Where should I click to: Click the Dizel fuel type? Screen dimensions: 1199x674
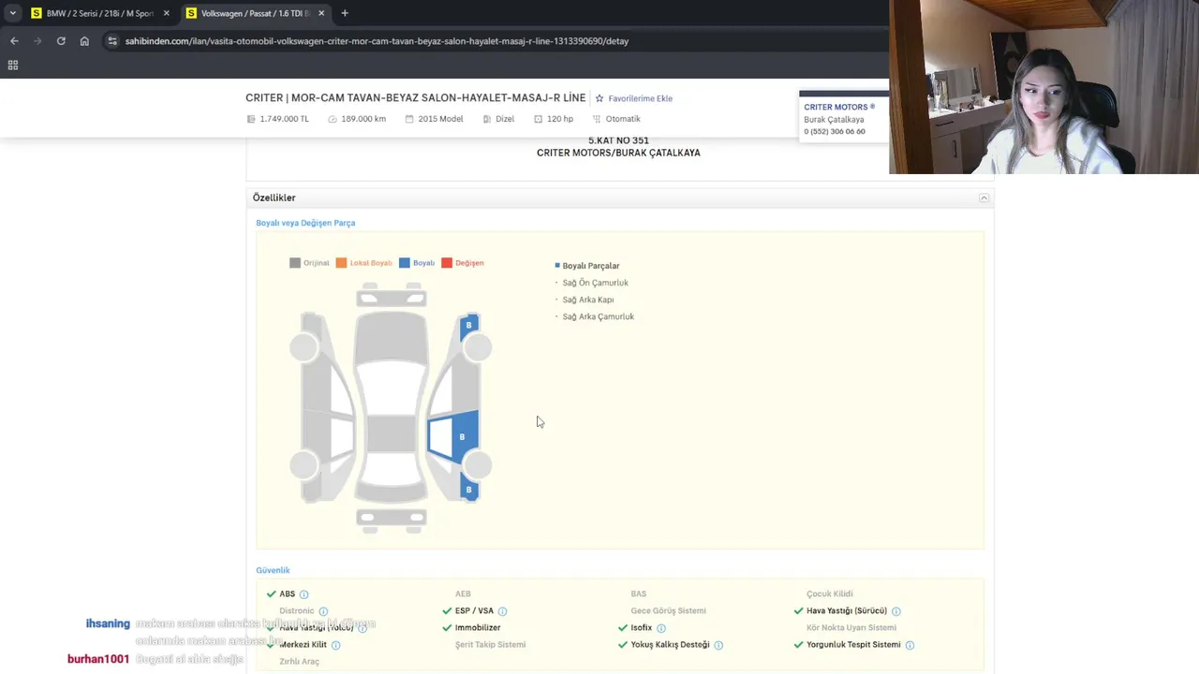[505, 119]
